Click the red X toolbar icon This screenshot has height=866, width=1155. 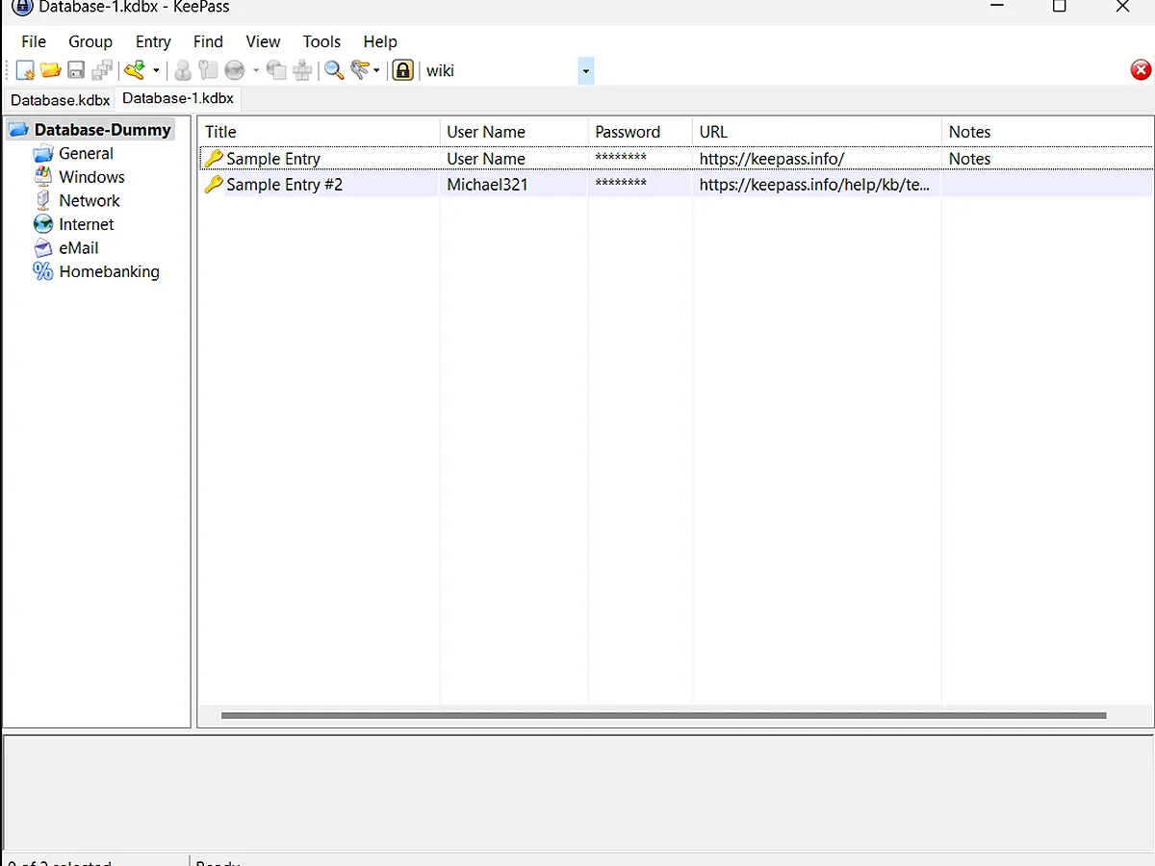[1141, 69]
